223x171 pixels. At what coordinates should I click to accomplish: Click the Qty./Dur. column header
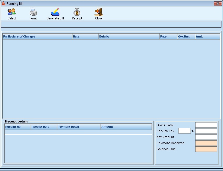coord(186,36)
